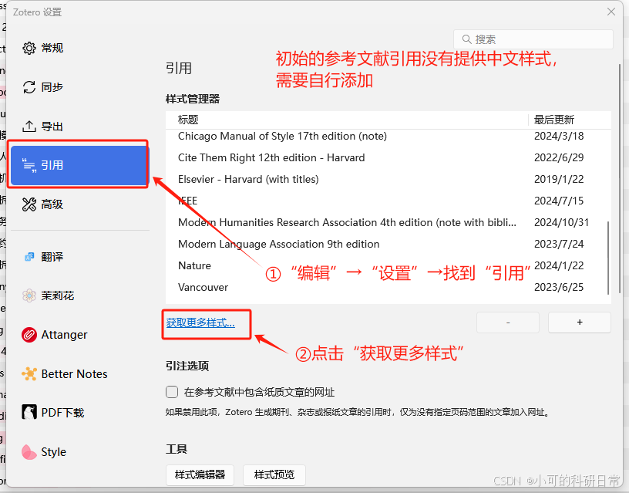Click the 2019/1/22 date cell
This screenshot has height=493, width=629.
(559, 180)
